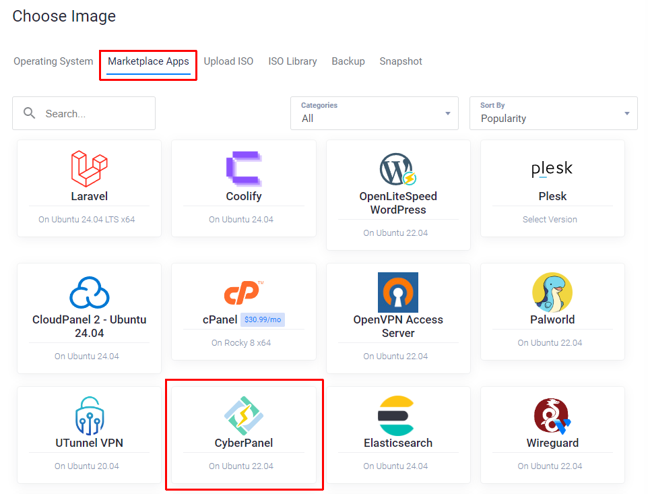Viewport: 648px width, 494px height.
Task: Click the orange cPanel logo
Action: click(244, 292)
